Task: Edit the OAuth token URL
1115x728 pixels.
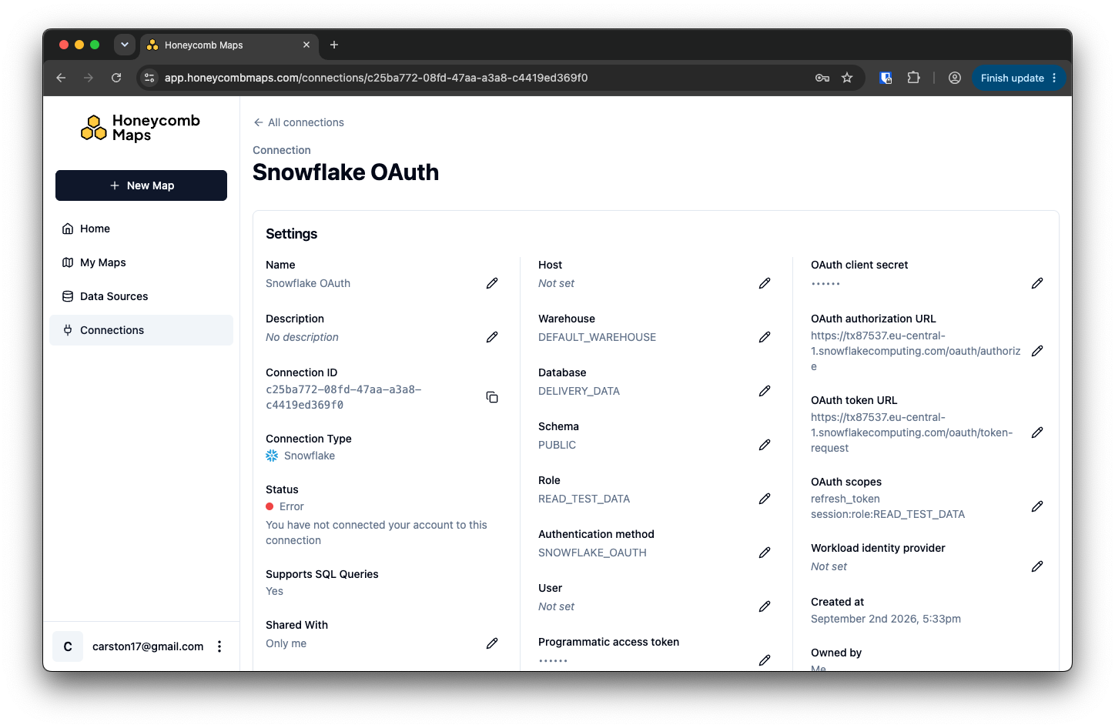Action: coord(1037,432)
